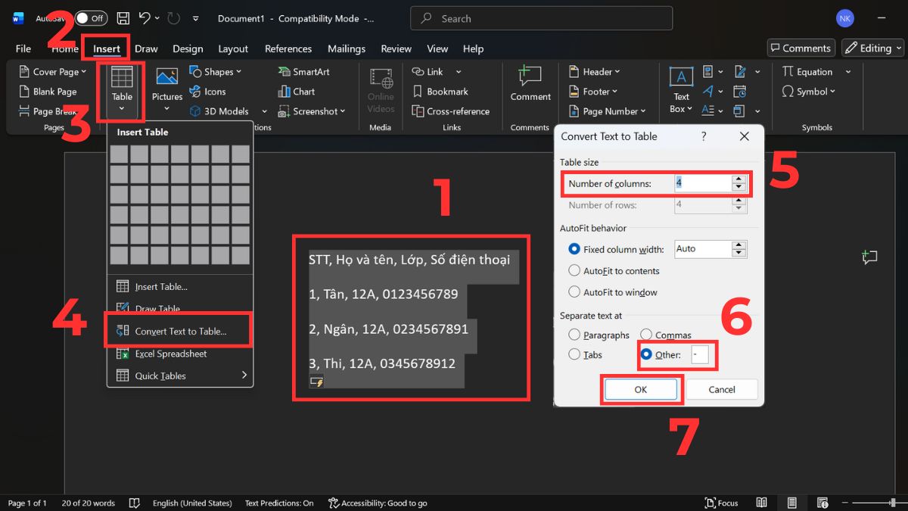Select Convert Text to Table menu item
The width and height of the screenshot is (908, 511).
tap(180, 332)
